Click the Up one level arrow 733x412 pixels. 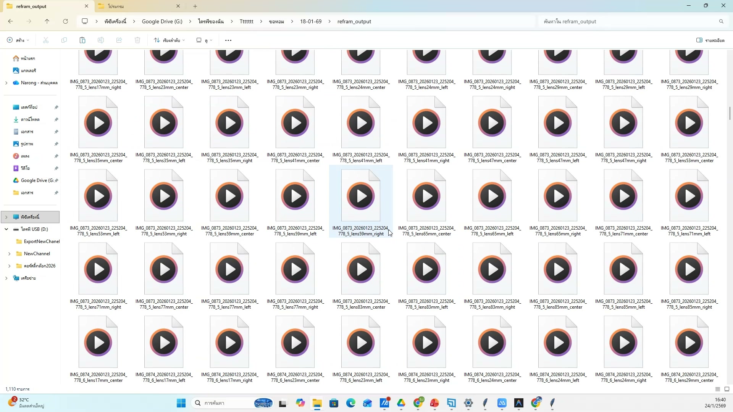47,21
